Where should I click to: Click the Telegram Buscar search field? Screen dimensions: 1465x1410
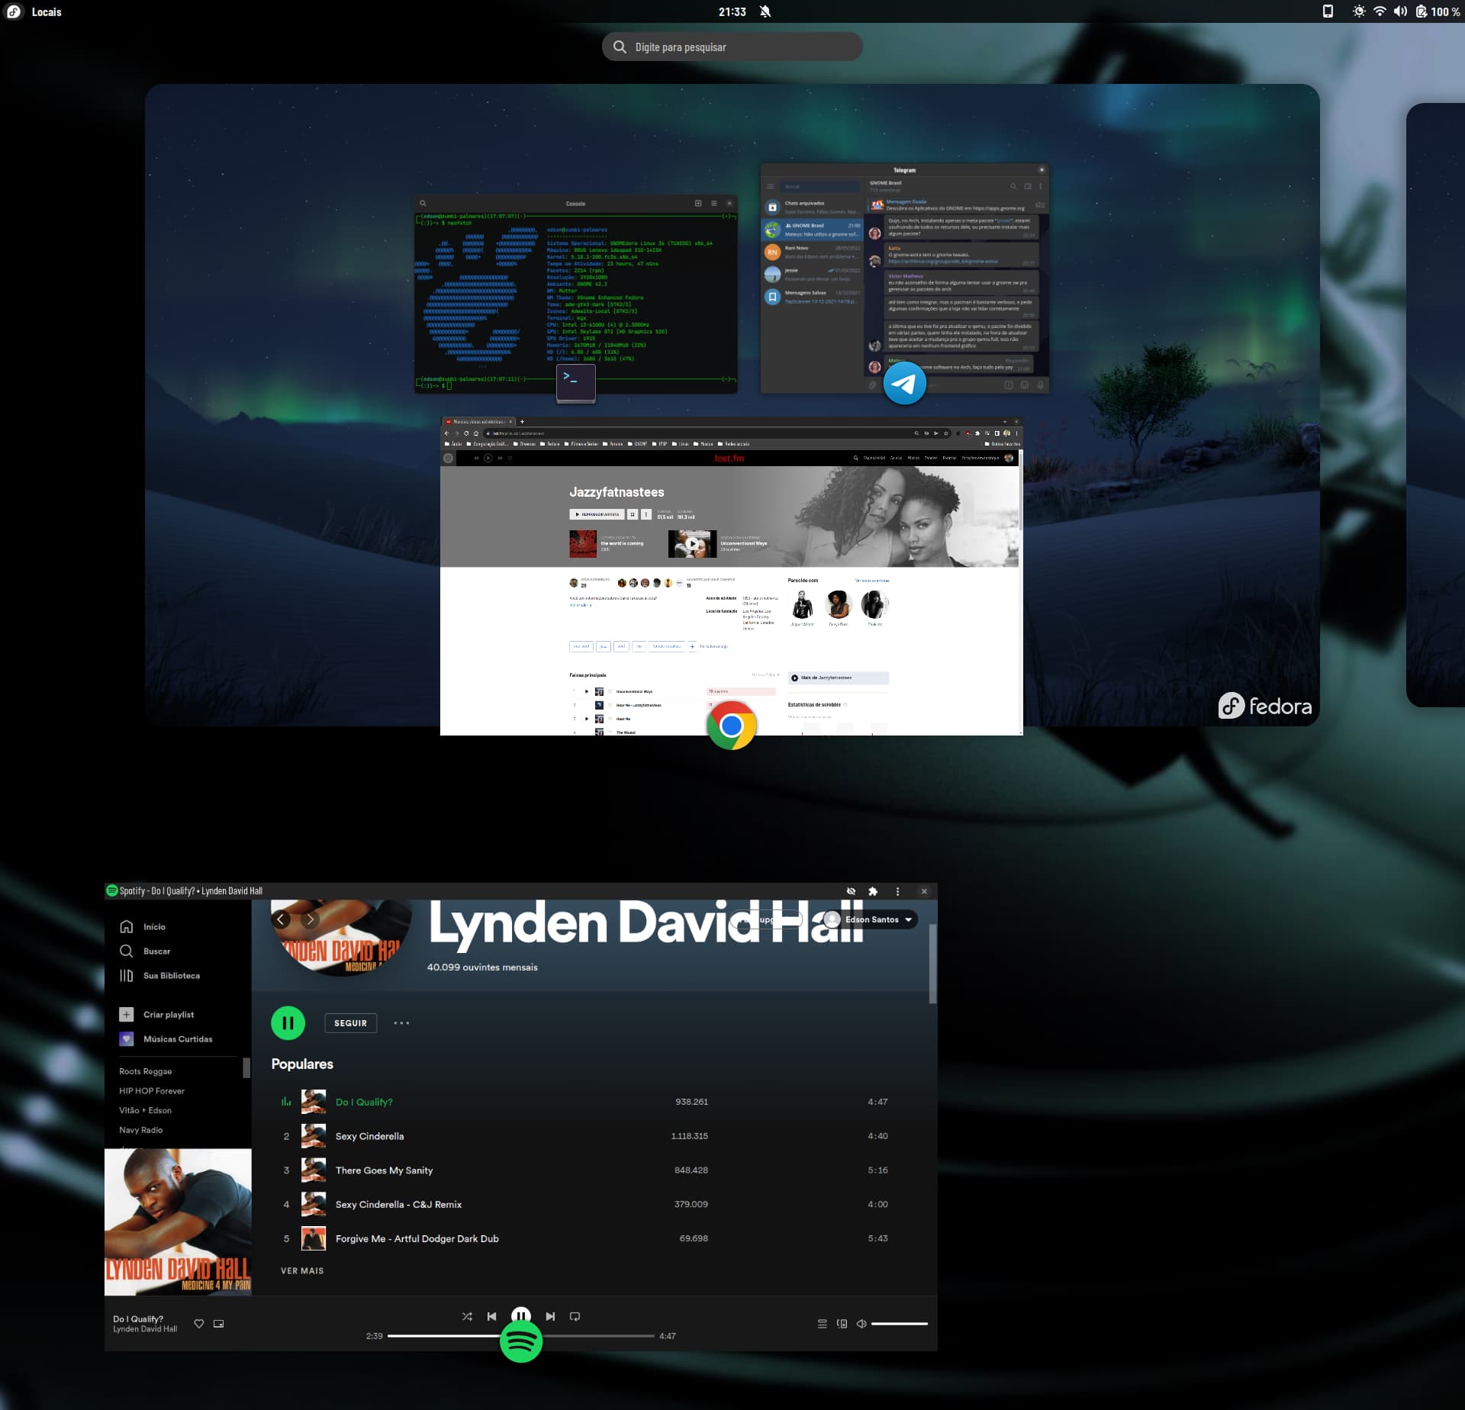click(x=821, y=186)
